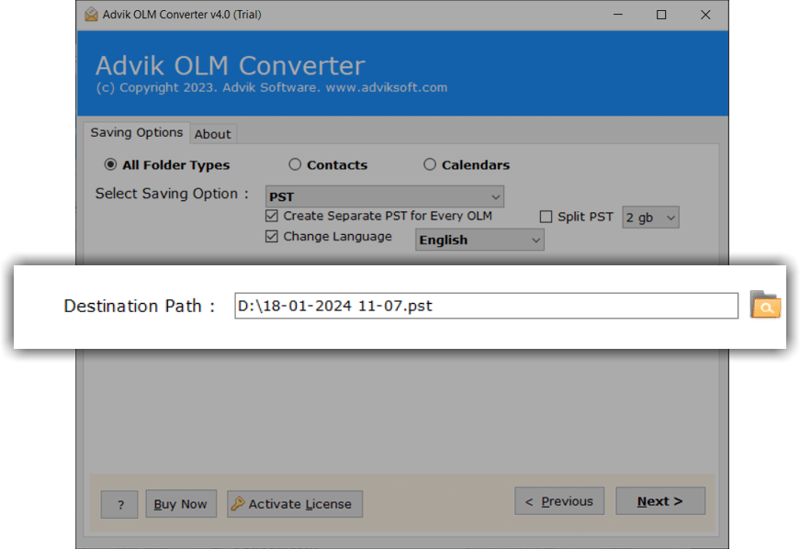Switch to the About tab
The image size is (800, 549).
coord(213,134)
